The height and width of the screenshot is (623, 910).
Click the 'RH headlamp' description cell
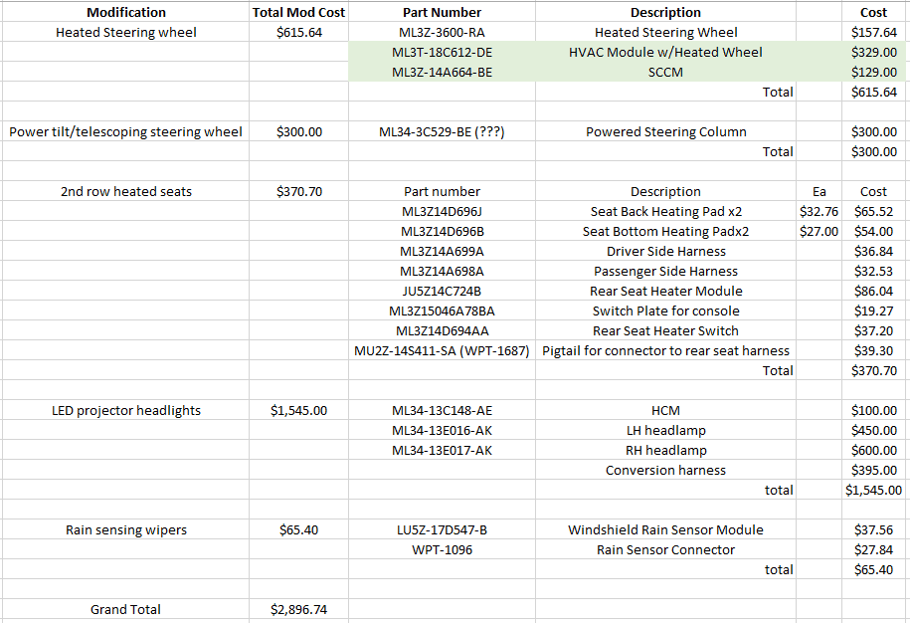[665, 450]
